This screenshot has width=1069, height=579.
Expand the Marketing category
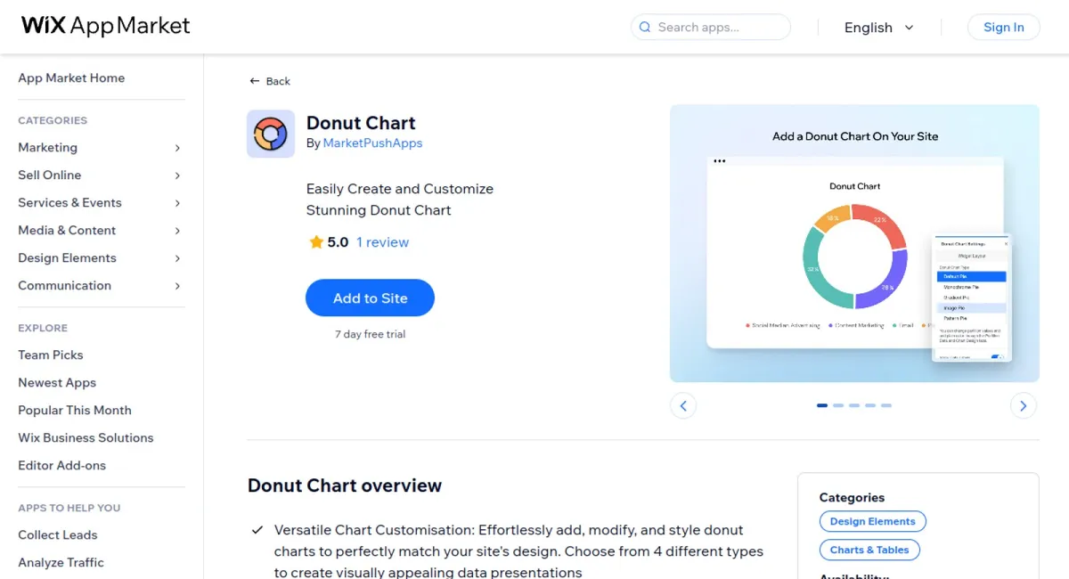click(47, 147)
